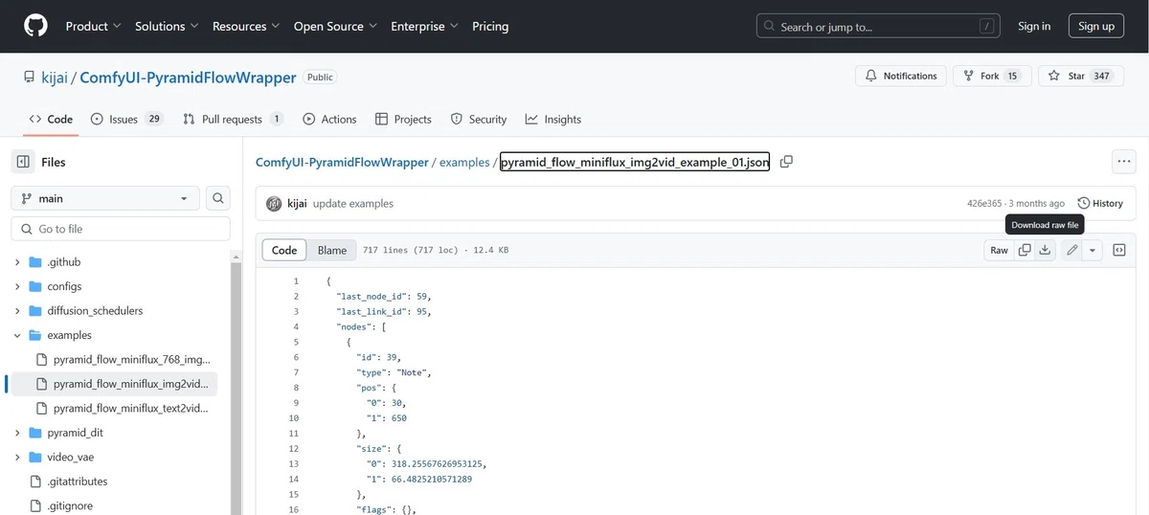Open the kijai user profile link
The width and height of the screenshot is (1149, 515).
55,78
